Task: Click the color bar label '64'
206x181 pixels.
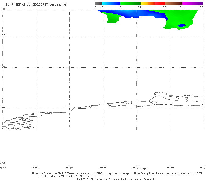Action: (181, 7)
